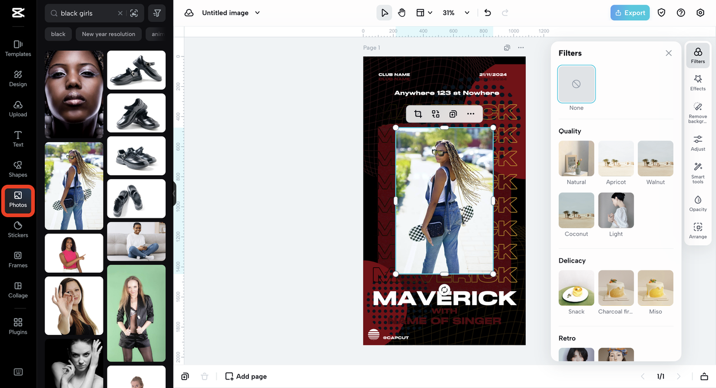Viewport: 716px width, 388px height.
Task: Click the shield privacy icon
Action: coord(662,13)
